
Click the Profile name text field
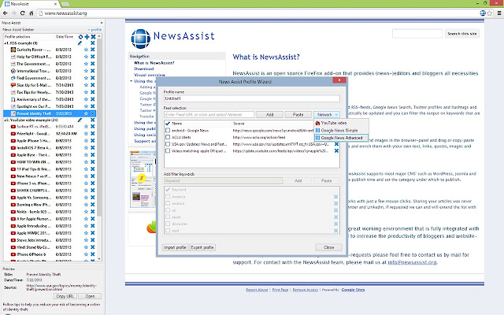pos(252,98)
